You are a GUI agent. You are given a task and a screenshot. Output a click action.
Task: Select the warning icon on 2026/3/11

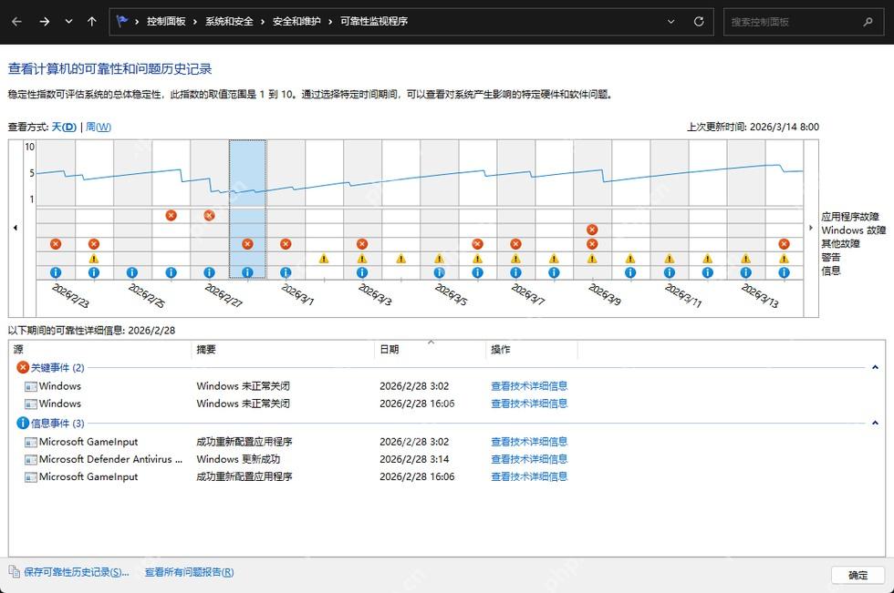(669, 259)
